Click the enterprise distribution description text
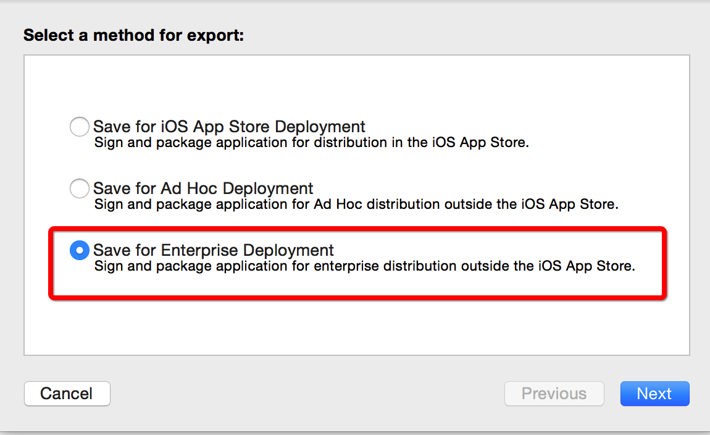This screenshot has height=435, width=710. 364,266
